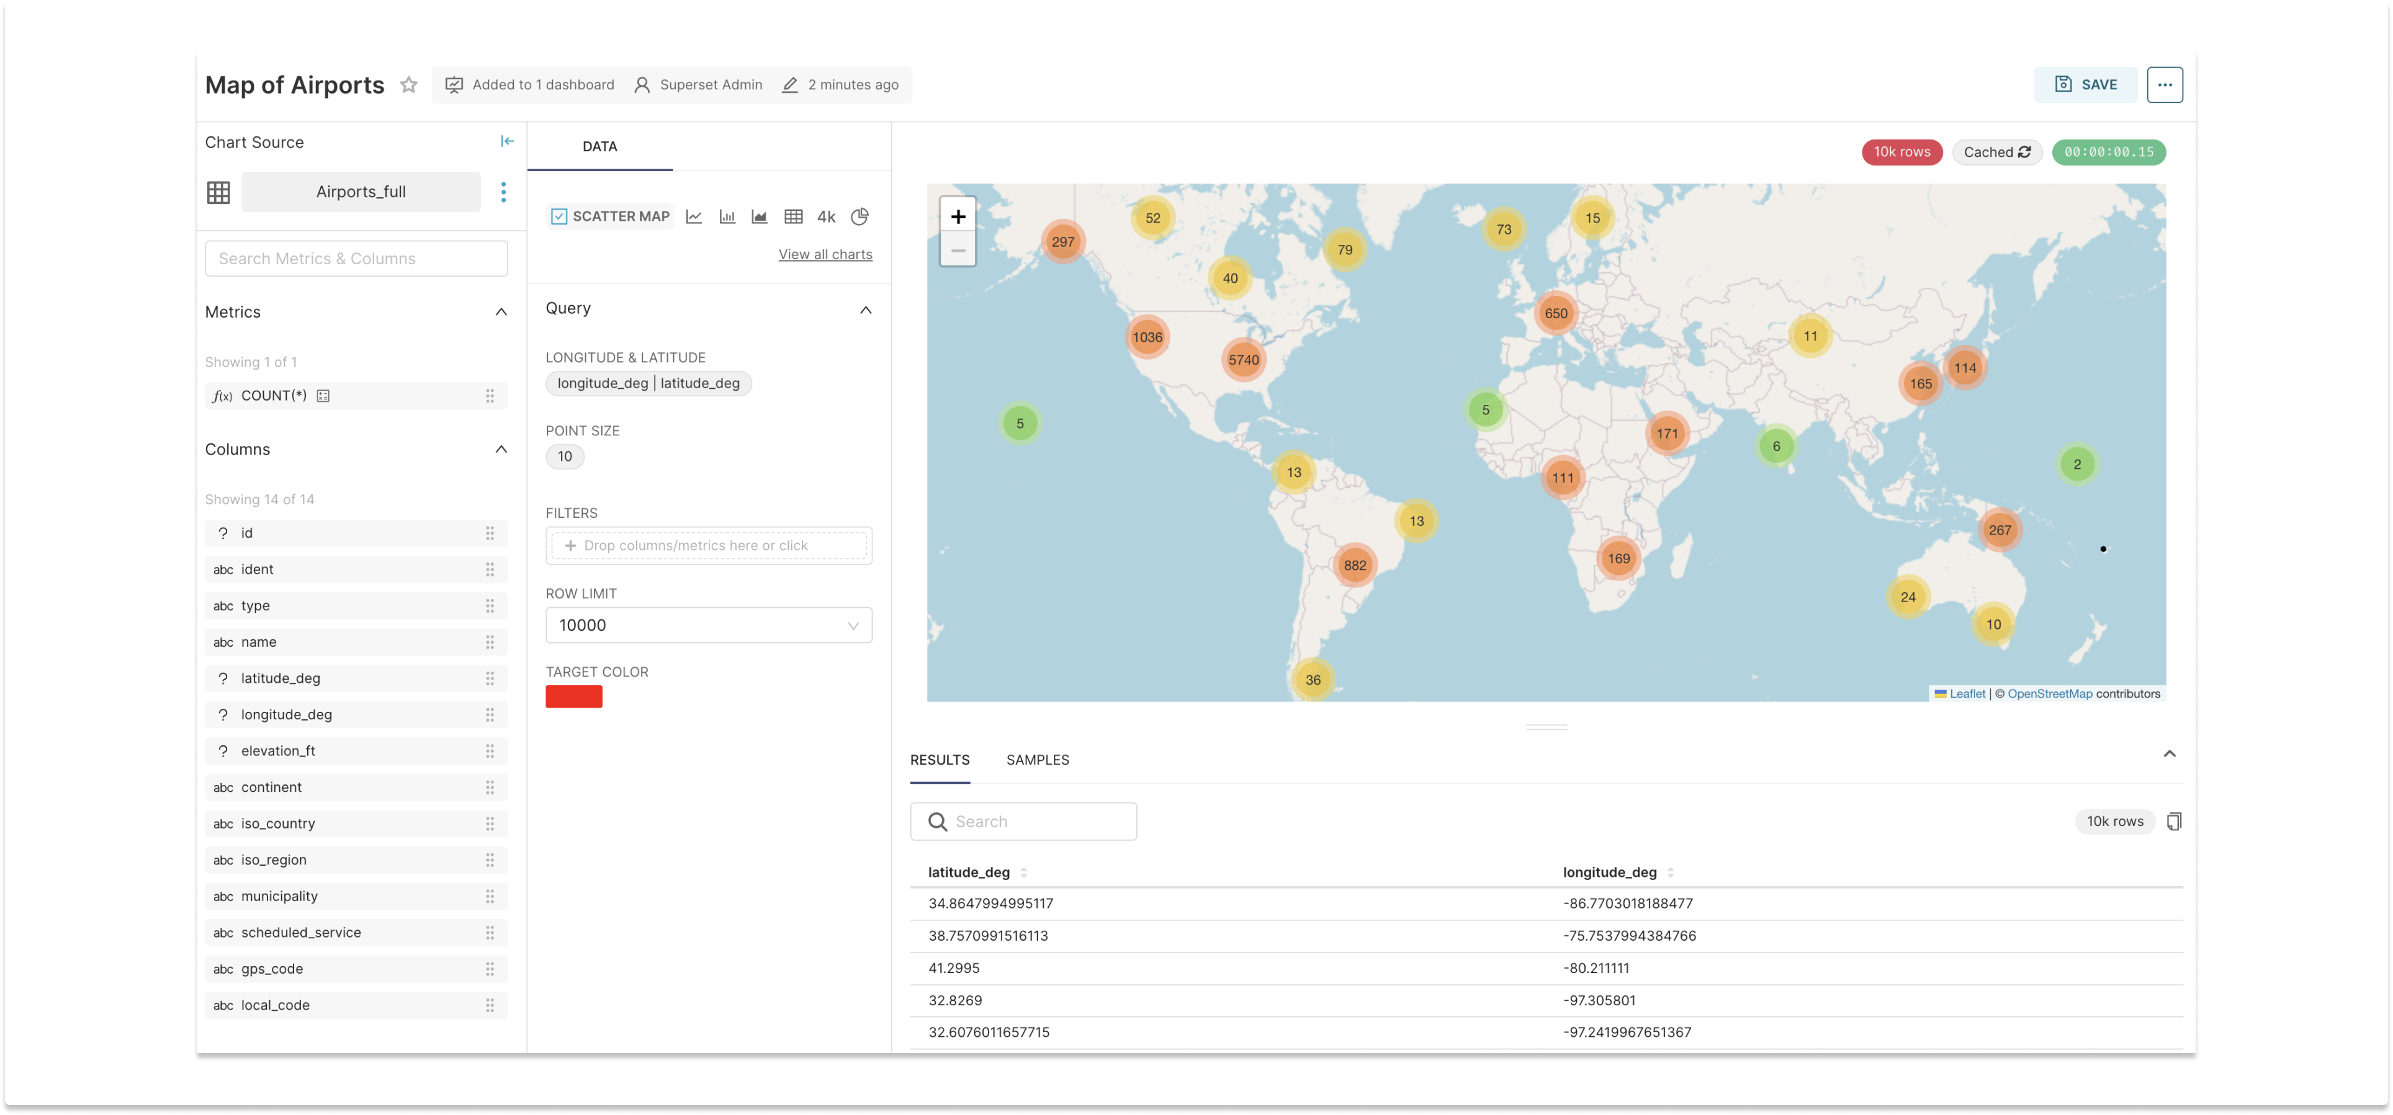This screenshot has height=1115, width=2393.
Task: Switch to the line chart type
Action: (x=694, y=216)
